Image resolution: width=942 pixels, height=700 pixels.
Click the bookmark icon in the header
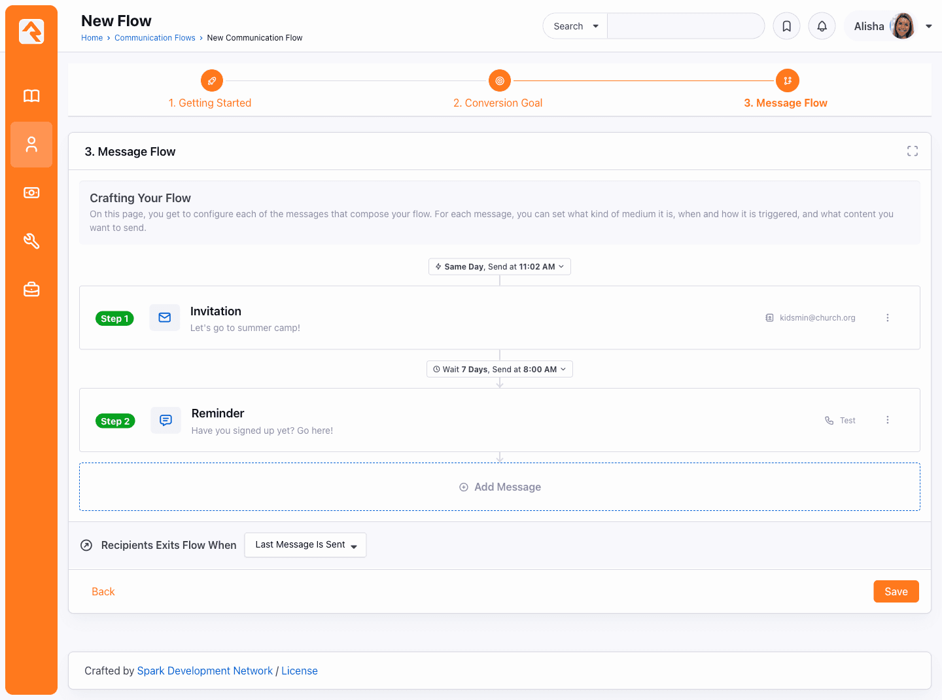(786, 26)
